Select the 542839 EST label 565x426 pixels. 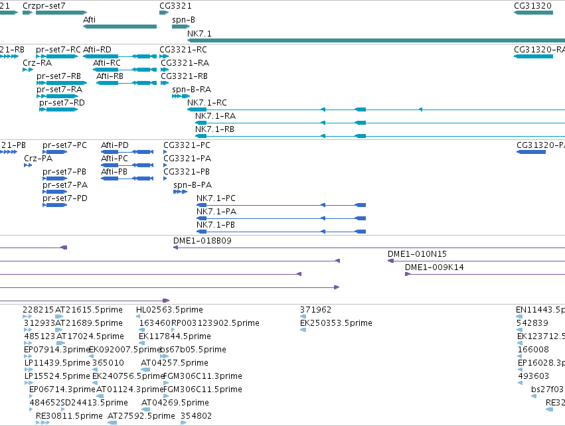tap(532, 323)
